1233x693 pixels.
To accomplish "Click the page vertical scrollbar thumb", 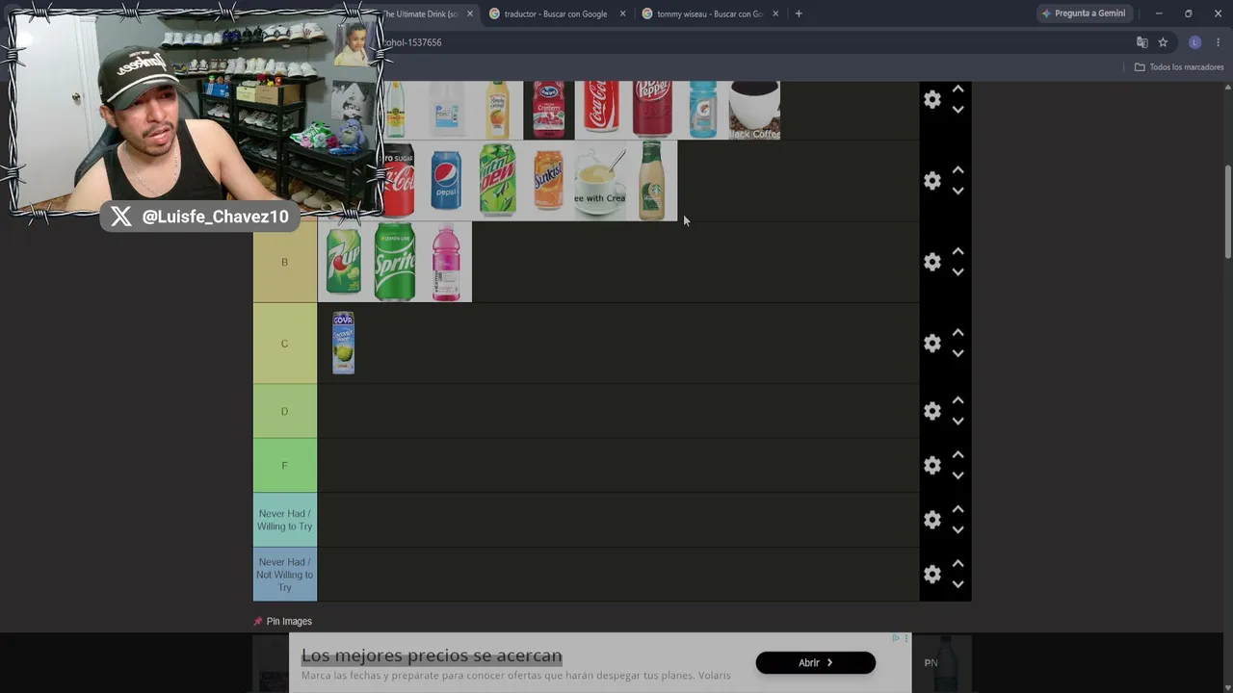I will (x=1228, y=212).
